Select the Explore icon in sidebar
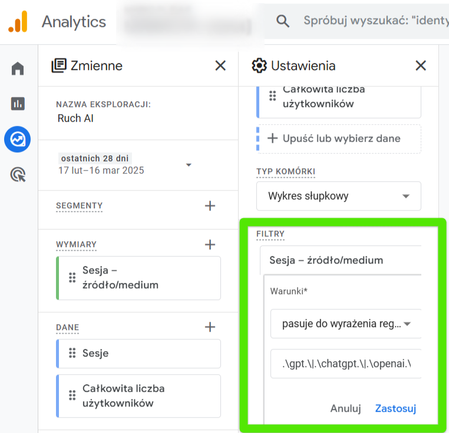The image size is (449, 433). (x=18, y=139)
